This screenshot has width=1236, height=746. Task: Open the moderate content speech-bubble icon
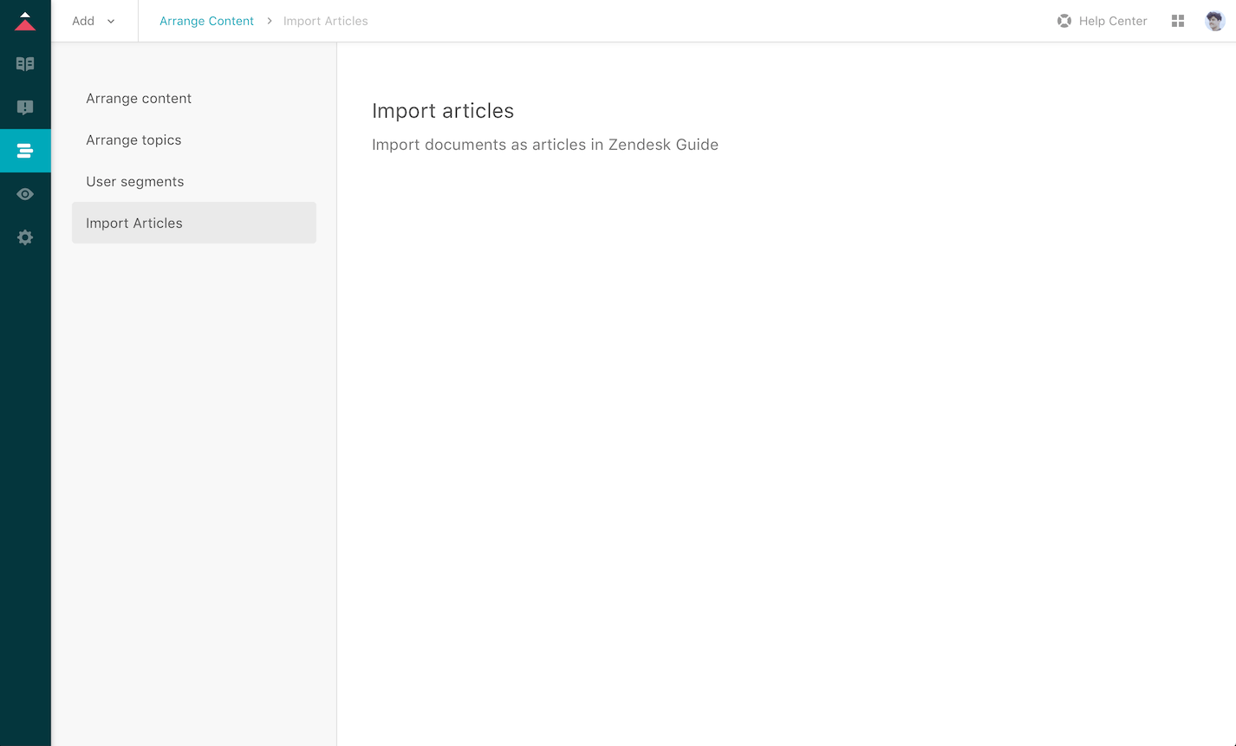tap(25, 107)
